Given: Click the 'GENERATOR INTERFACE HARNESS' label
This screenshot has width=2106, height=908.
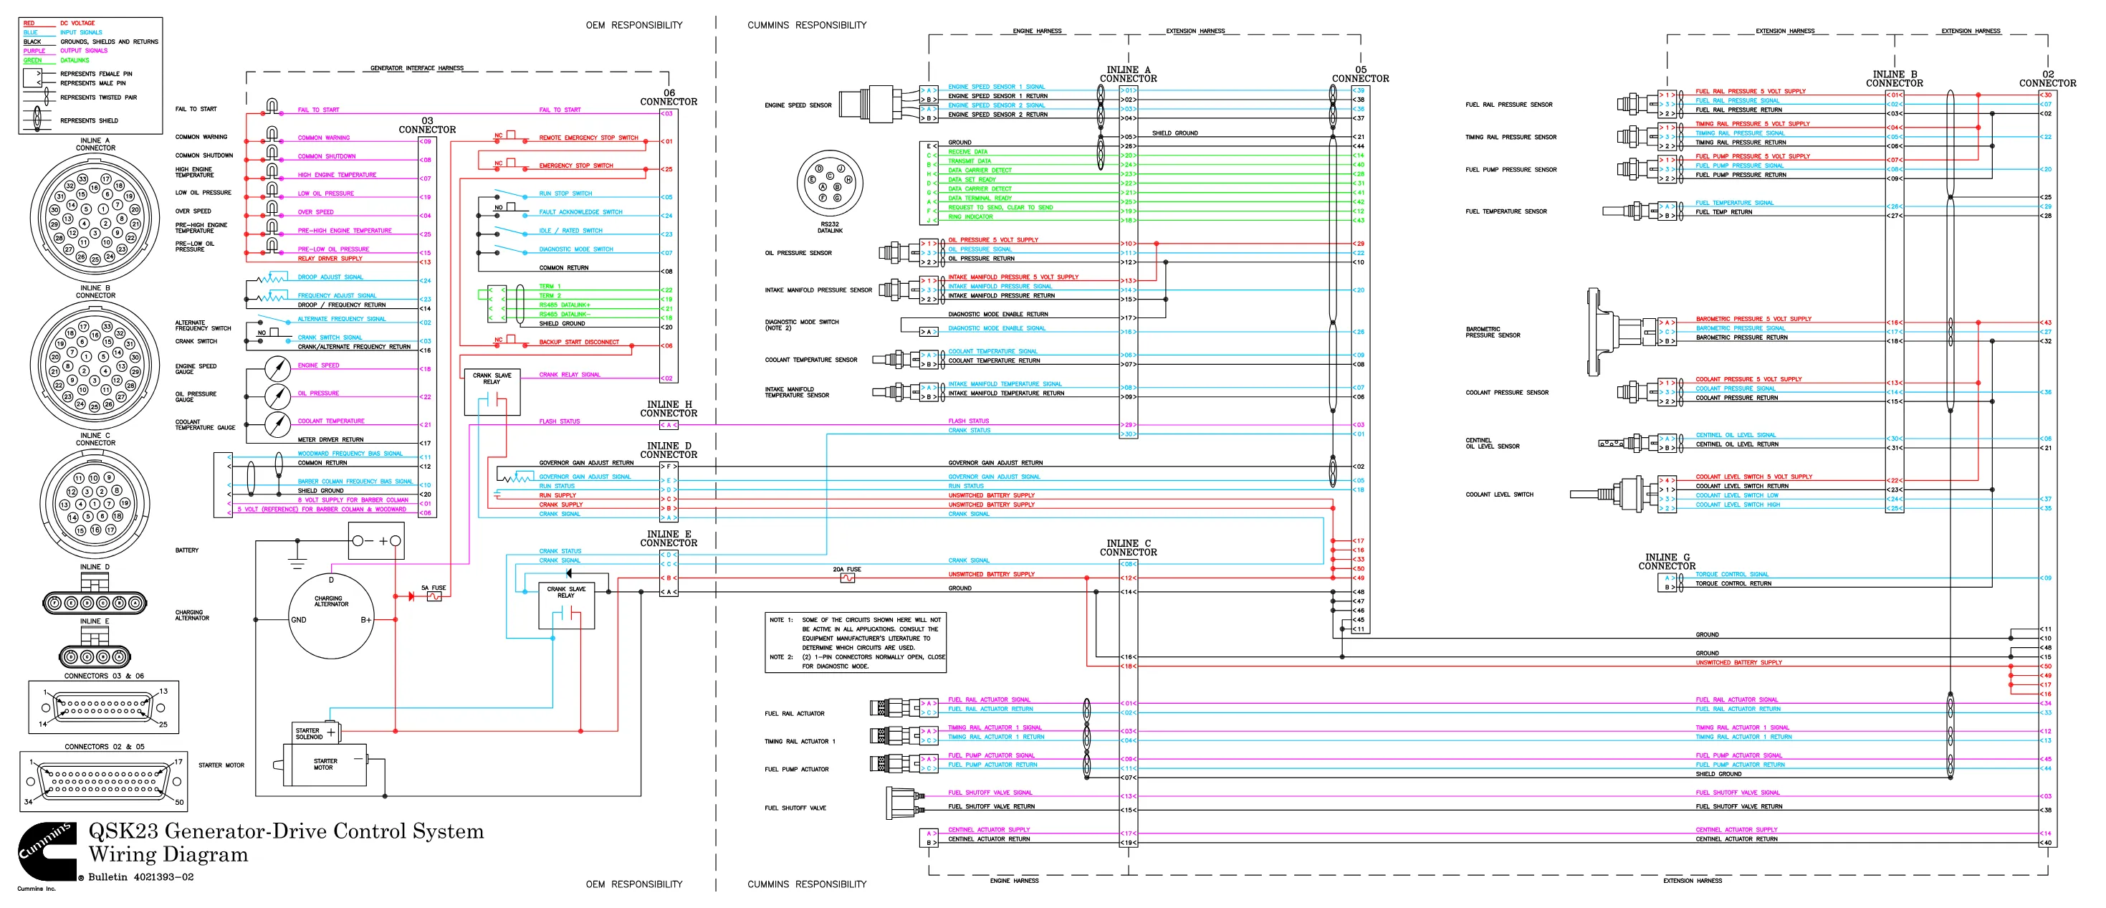Looking at the screenshot, I should [x=417, y=68].
